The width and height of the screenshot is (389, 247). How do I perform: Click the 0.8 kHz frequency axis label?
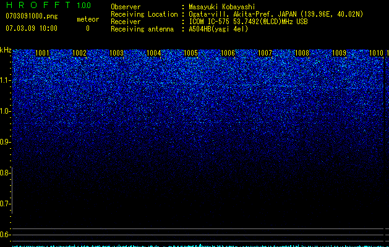(x=5, y=173)
